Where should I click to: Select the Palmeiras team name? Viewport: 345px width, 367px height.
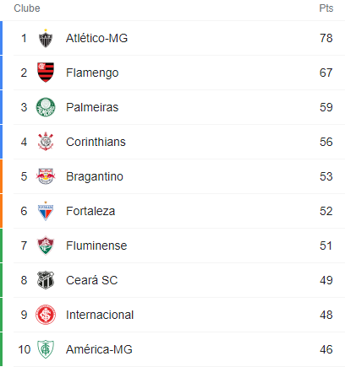[x=92, y=107]
